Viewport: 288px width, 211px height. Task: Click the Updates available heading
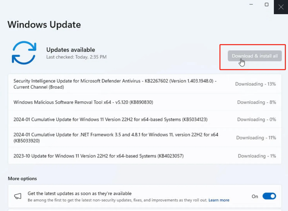70,50
